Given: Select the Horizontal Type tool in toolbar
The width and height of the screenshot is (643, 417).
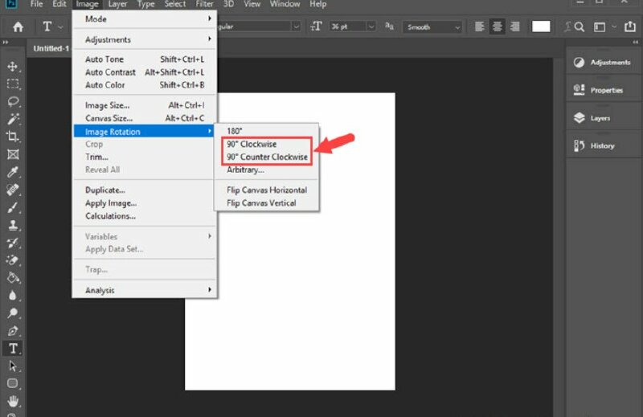Looking at the screenshot, I should point(13,349).
